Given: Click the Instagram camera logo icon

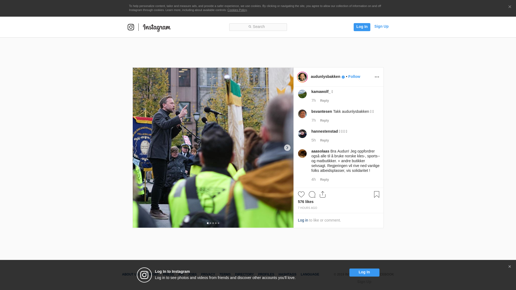Looking at the screenshot, I should coord(131,27).
